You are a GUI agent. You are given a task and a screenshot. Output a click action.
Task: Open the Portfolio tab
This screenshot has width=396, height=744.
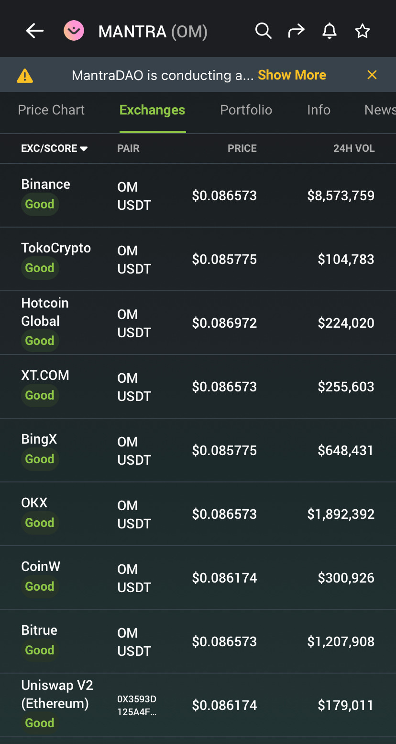(x=246, y=110)
